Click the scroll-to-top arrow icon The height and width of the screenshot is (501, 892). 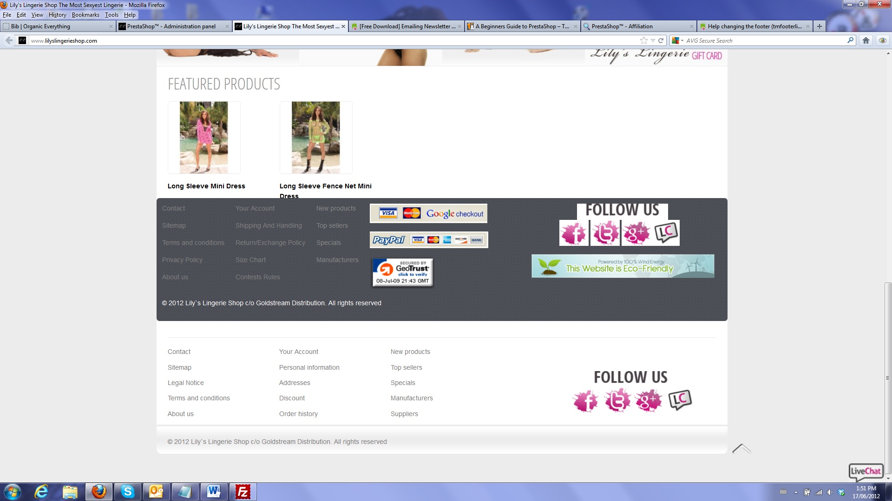coord(741,449)
